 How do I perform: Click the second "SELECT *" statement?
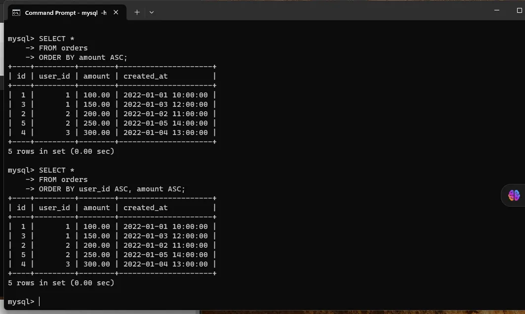52,170
